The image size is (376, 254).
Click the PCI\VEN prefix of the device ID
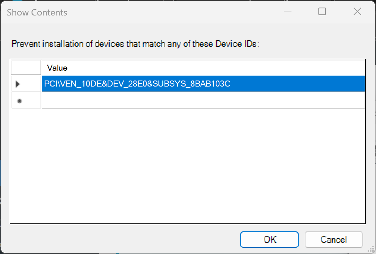click(x=57, y=84)
